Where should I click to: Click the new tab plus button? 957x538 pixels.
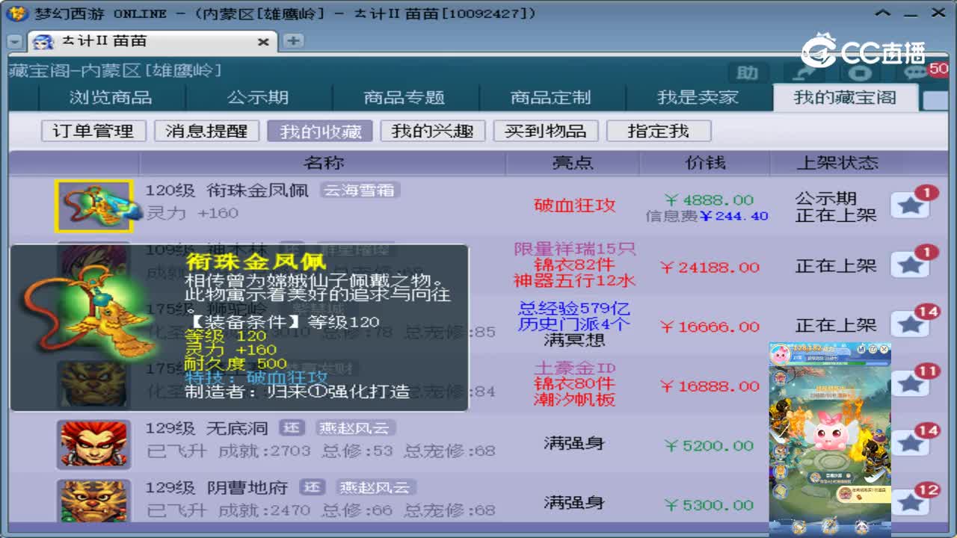[x=293, y=41]
